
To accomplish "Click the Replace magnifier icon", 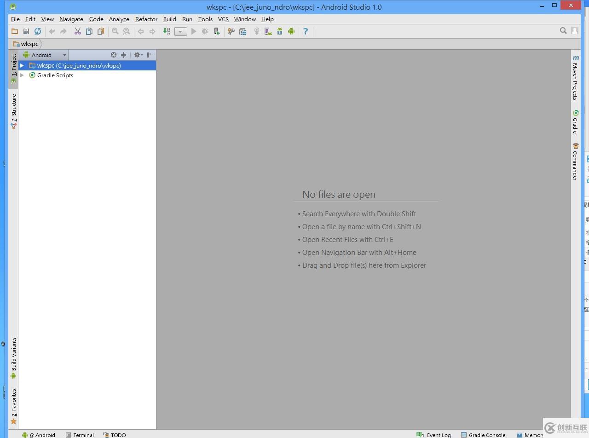I will (126, 31).
